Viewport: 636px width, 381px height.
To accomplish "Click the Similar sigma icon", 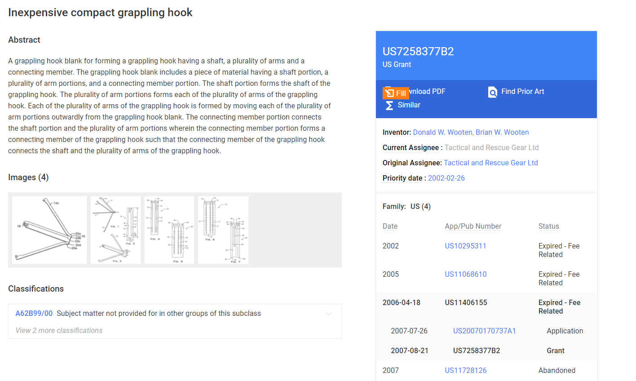I will point(389,105).
